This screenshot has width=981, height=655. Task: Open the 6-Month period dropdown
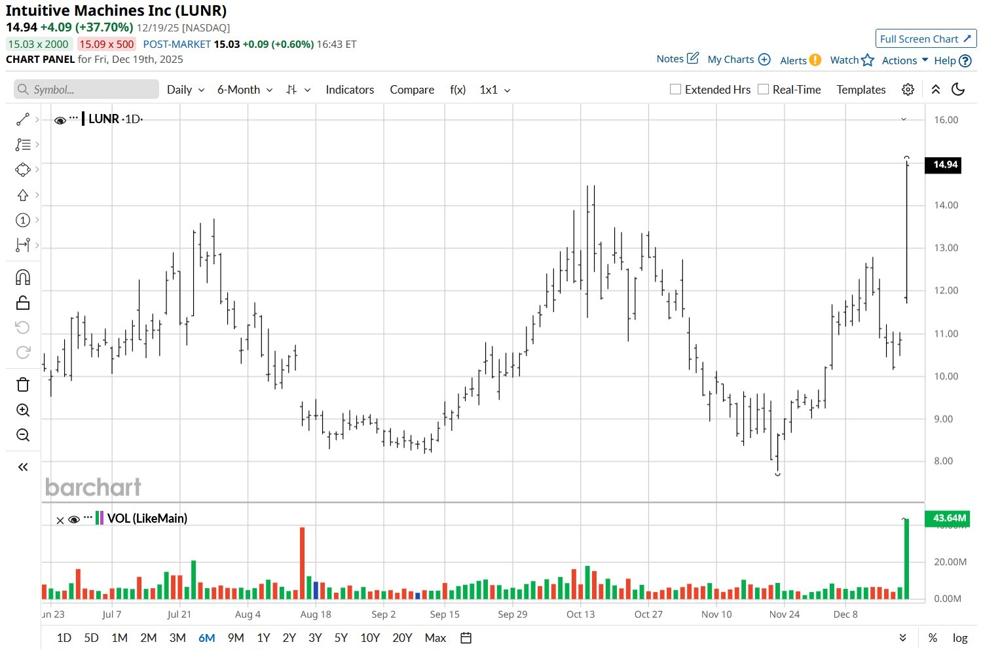tap(245, 90)
